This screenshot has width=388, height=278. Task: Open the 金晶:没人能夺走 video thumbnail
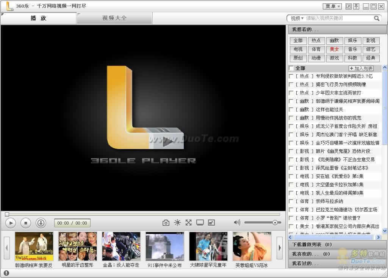[121, 247]
